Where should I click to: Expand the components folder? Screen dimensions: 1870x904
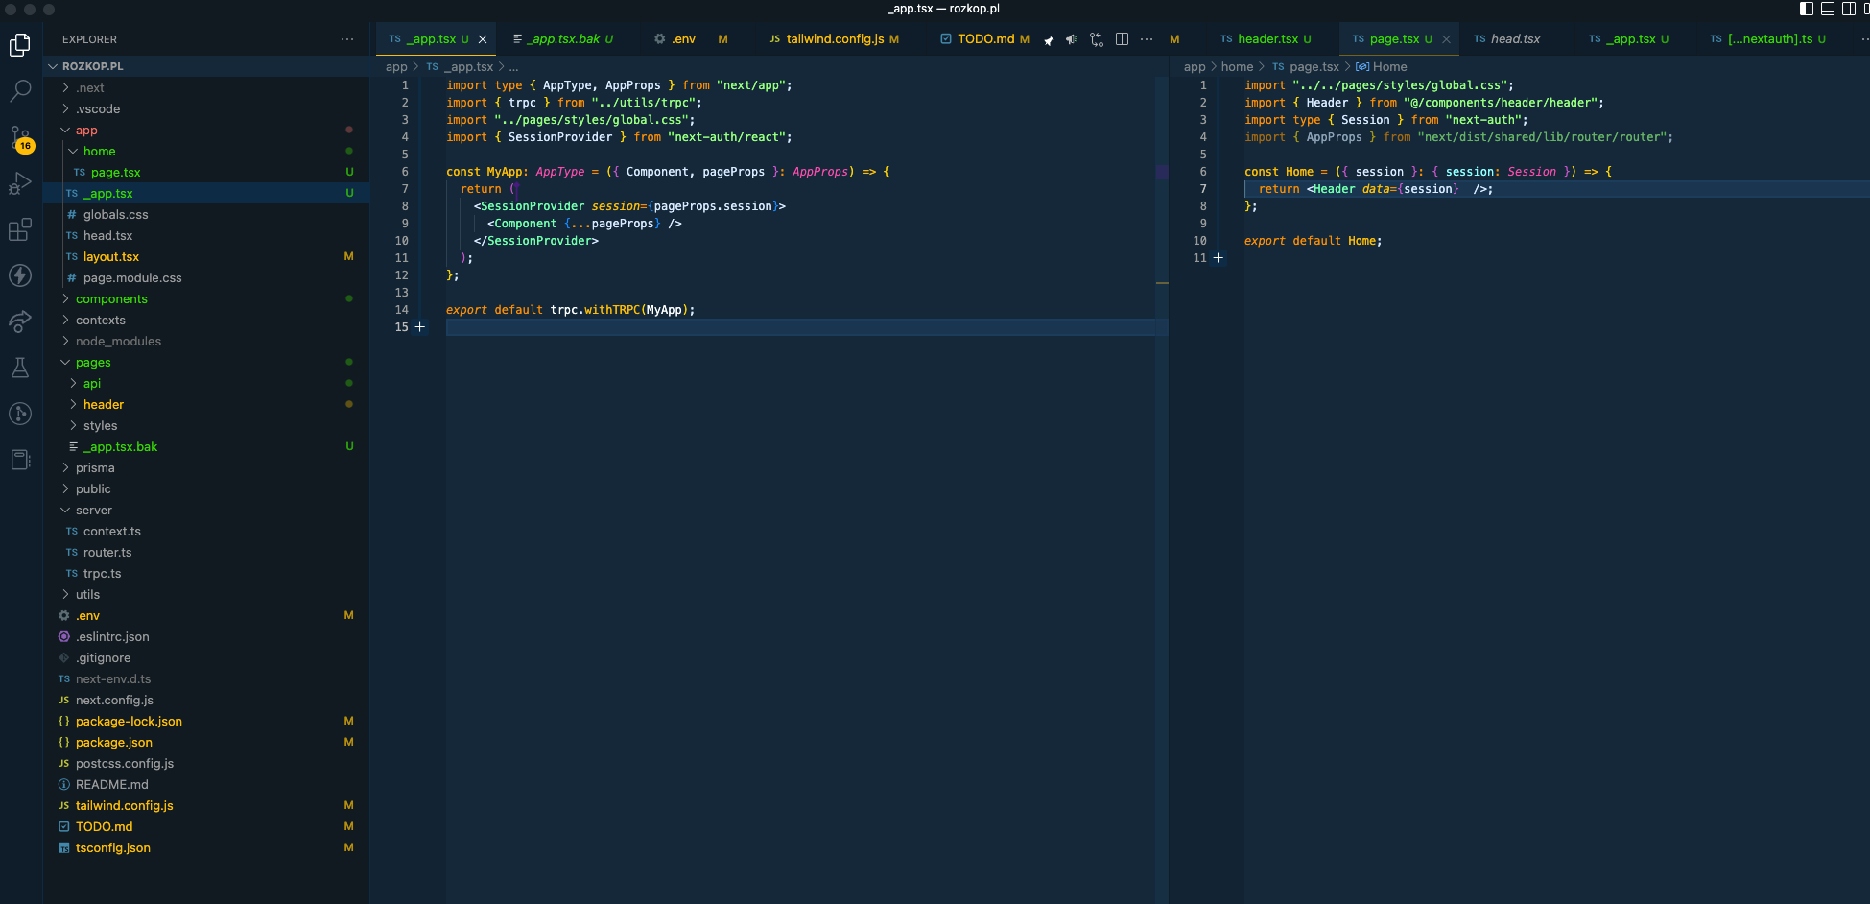coord(111,299)
